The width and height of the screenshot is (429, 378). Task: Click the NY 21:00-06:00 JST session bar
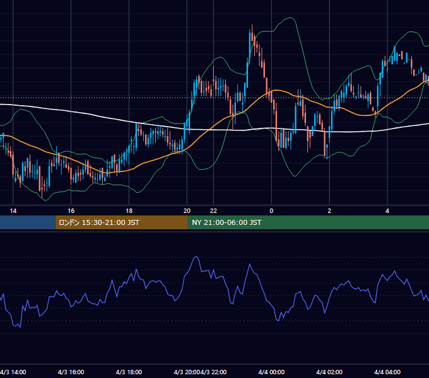[x=309, y=222]
